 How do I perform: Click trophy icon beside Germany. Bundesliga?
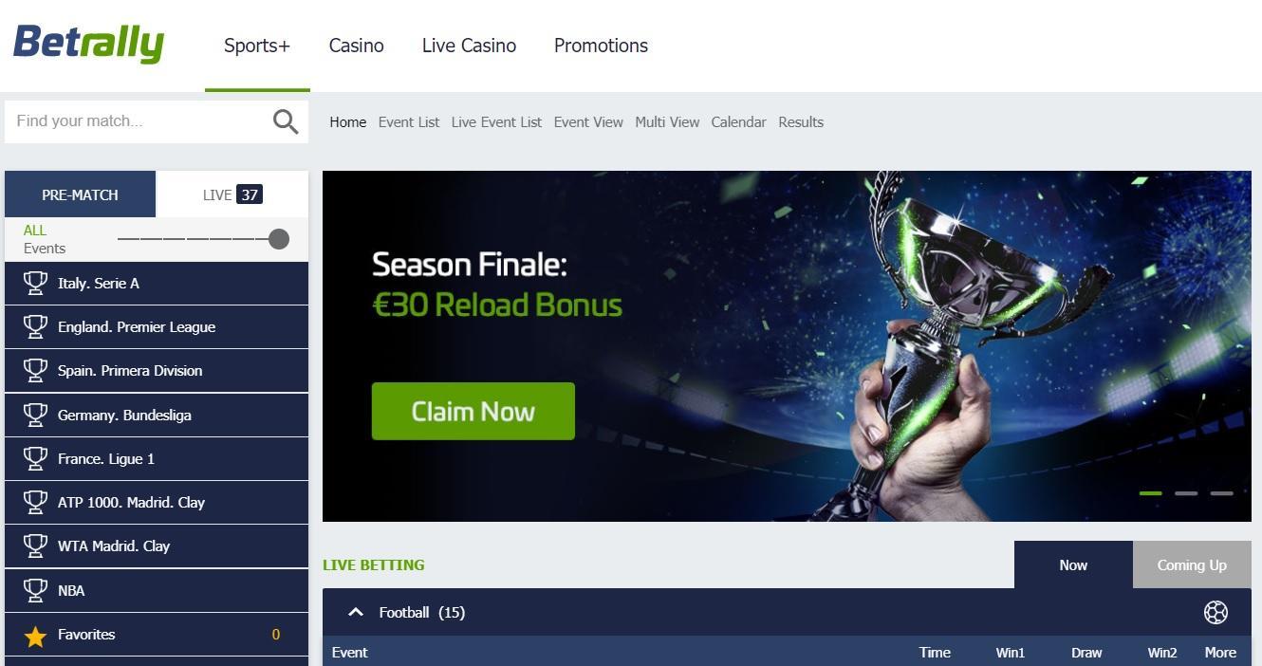pyautogui.click(x=35, y=415)
